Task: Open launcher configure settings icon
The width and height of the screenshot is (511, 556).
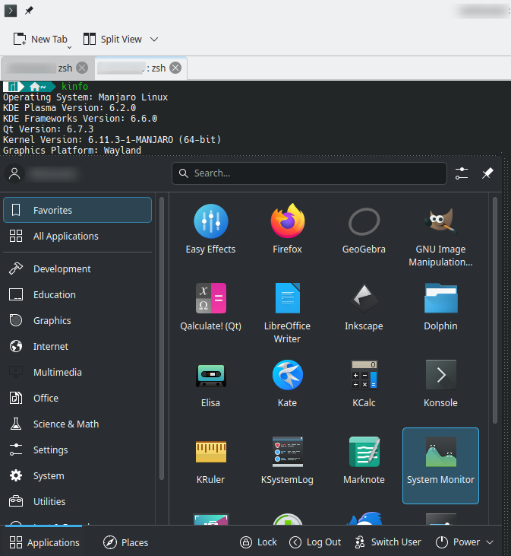Action: 462,173
